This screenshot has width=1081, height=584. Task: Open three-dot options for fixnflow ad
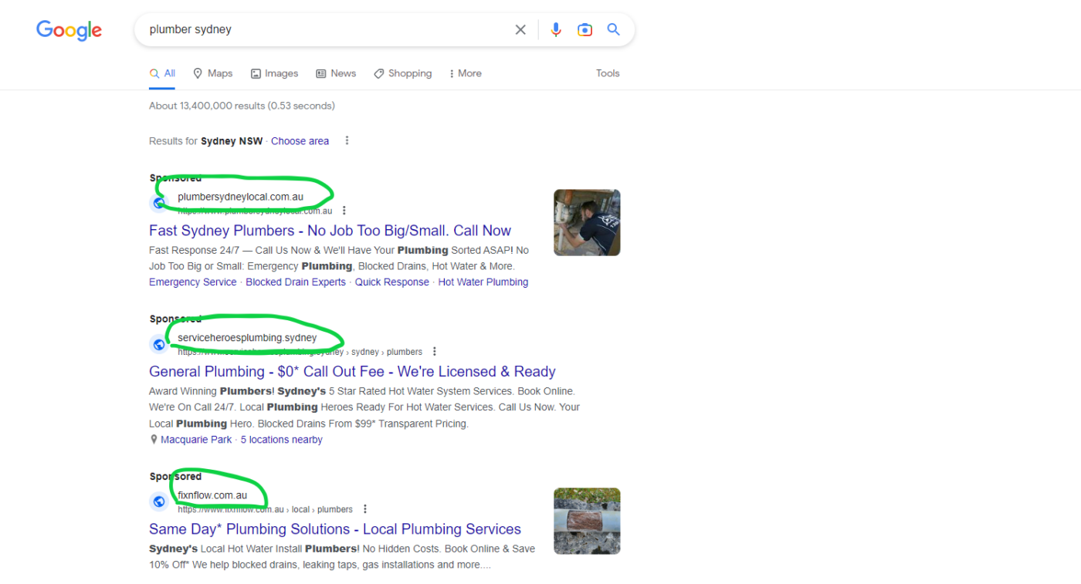(365, 509)
